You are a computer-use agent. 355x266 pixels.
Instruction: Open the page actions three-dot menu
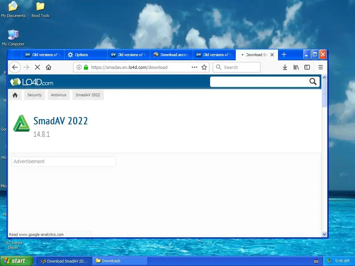click(x=194, y=67)
